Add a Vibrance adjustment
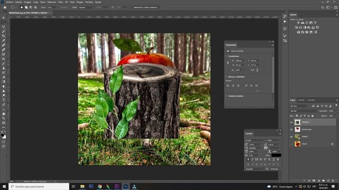Screen dimensions: 339x190 315,23
